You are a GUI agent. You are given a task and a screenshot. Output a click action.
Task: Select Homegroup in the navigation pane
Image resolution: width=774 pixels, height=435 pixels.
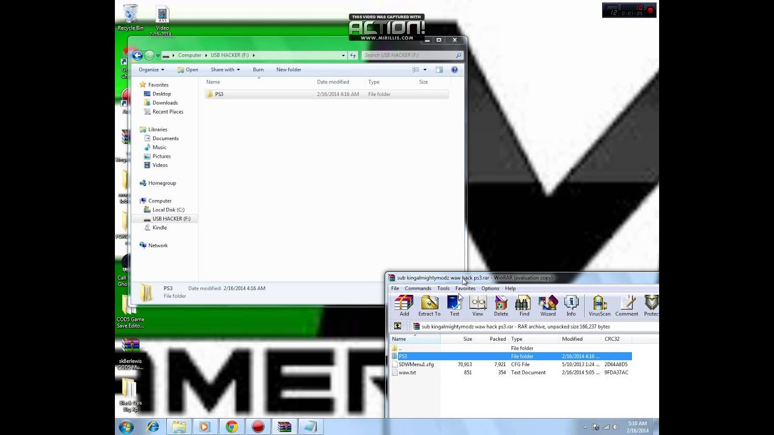pyautogui.click(x=161, y=183)
